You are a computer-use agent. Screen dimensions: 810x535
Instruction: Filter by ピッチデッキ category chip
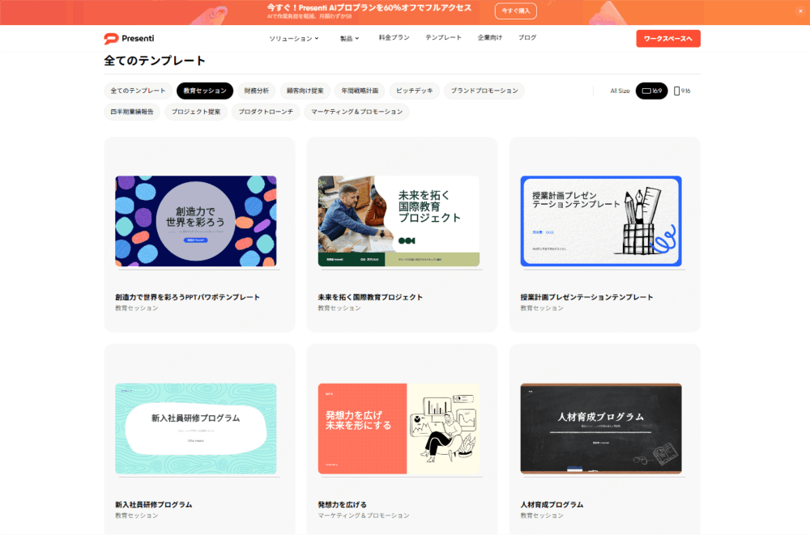click(x=414, y=91)
